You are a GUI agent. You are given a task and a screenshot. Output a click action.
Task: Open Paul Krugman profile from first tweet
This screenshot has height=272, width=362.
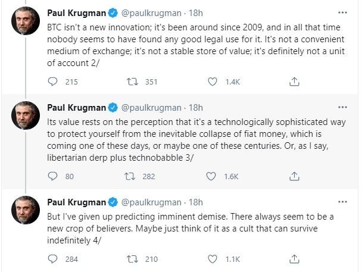[76, 12]
